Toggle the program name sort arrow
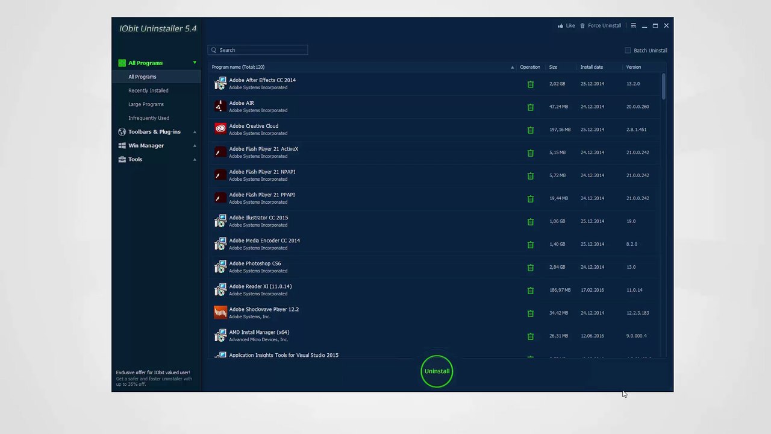The image size is (771, 434). pos(513,67)
